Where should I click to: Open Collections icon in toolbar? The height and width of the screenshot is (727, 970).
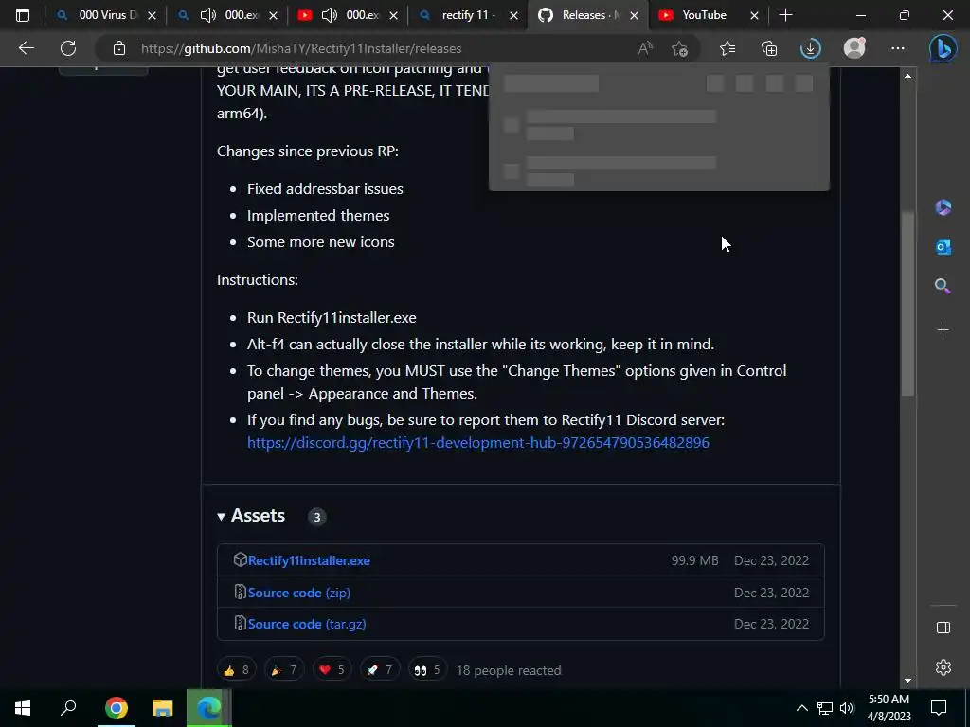point(769,48)
